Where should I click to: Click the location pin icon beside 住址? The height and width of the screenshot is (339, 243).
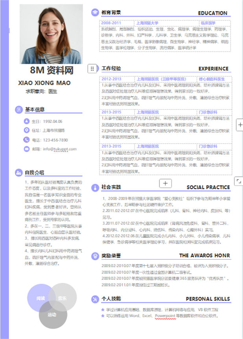click(26, 130)
